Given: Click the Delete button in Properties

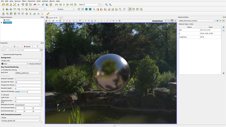Looking at the screenshot, I should (x=27, y=46).
